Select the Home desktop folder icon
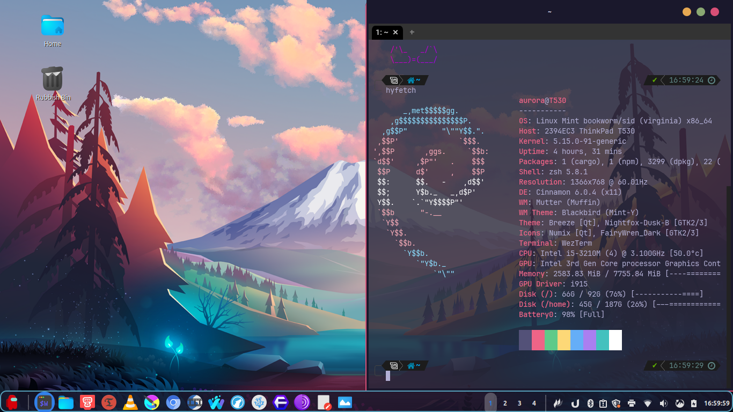This screenshot has height=412, width=733. [53, 31]
